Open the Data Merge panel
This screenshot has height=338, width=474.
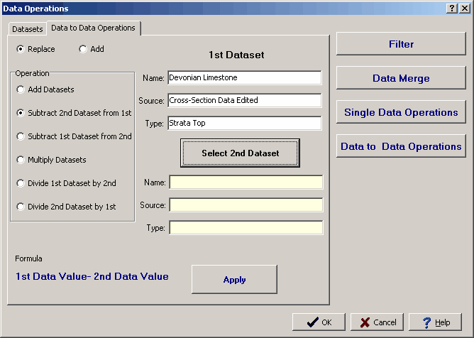click(x=401, y=78)
